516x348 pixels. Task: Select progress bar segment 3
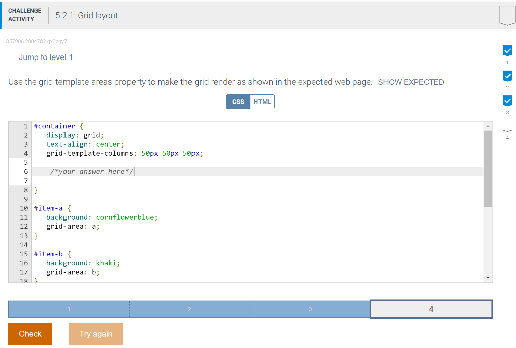[x=310, y=309]
